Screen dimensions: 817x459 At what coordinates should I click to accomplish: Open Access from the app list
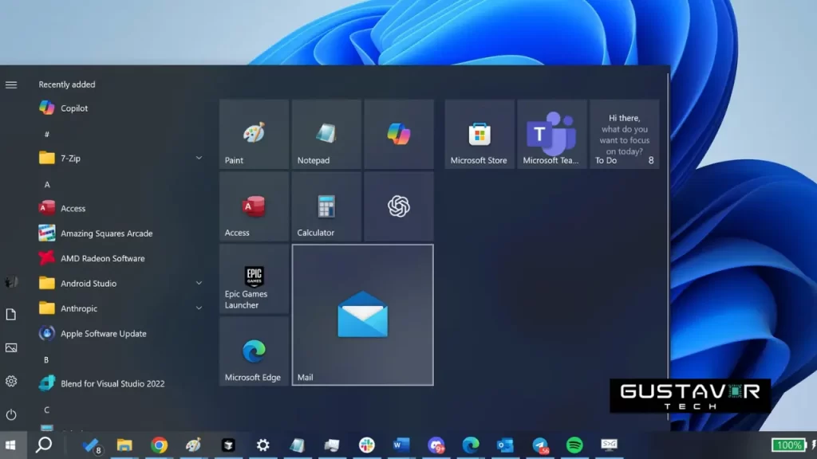121,208
